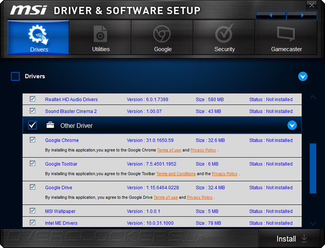
Task: Open the Drivers gear icon tab
Action: [x=39, y=35]
